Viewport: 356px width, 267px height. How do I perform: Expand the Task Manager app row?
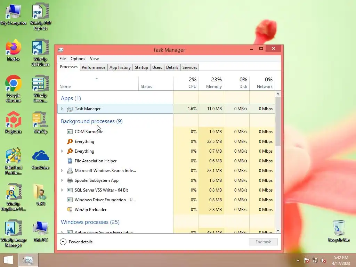coord(62,109)
